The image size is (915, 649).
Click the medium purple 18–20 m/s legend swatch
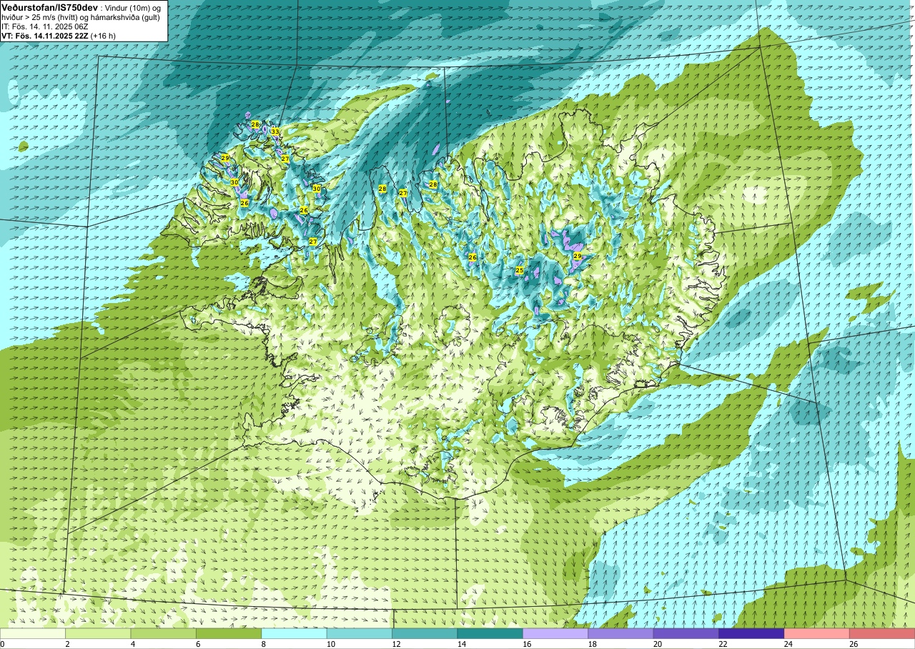pyautogui.click(x=620, y=633)
